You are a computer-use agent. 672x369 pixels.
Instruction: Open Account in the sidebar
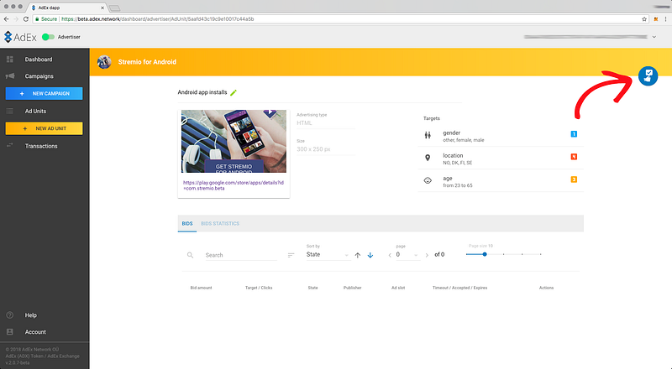coord(35,332)
